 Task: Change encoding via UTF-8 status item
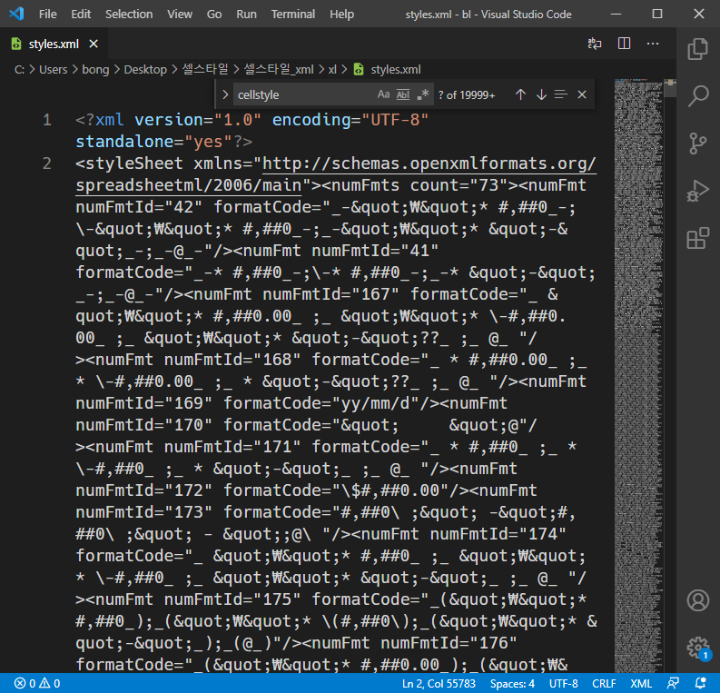point(564,683)
